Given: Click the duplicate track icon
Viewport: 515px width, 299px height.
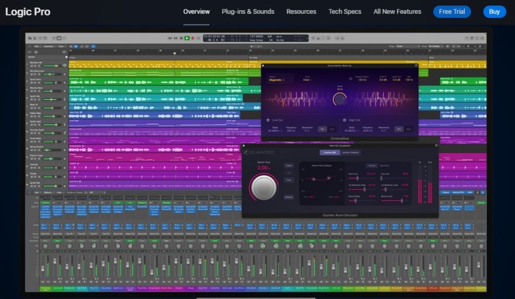Looking at the screenshot, I should tap(36, 52).
